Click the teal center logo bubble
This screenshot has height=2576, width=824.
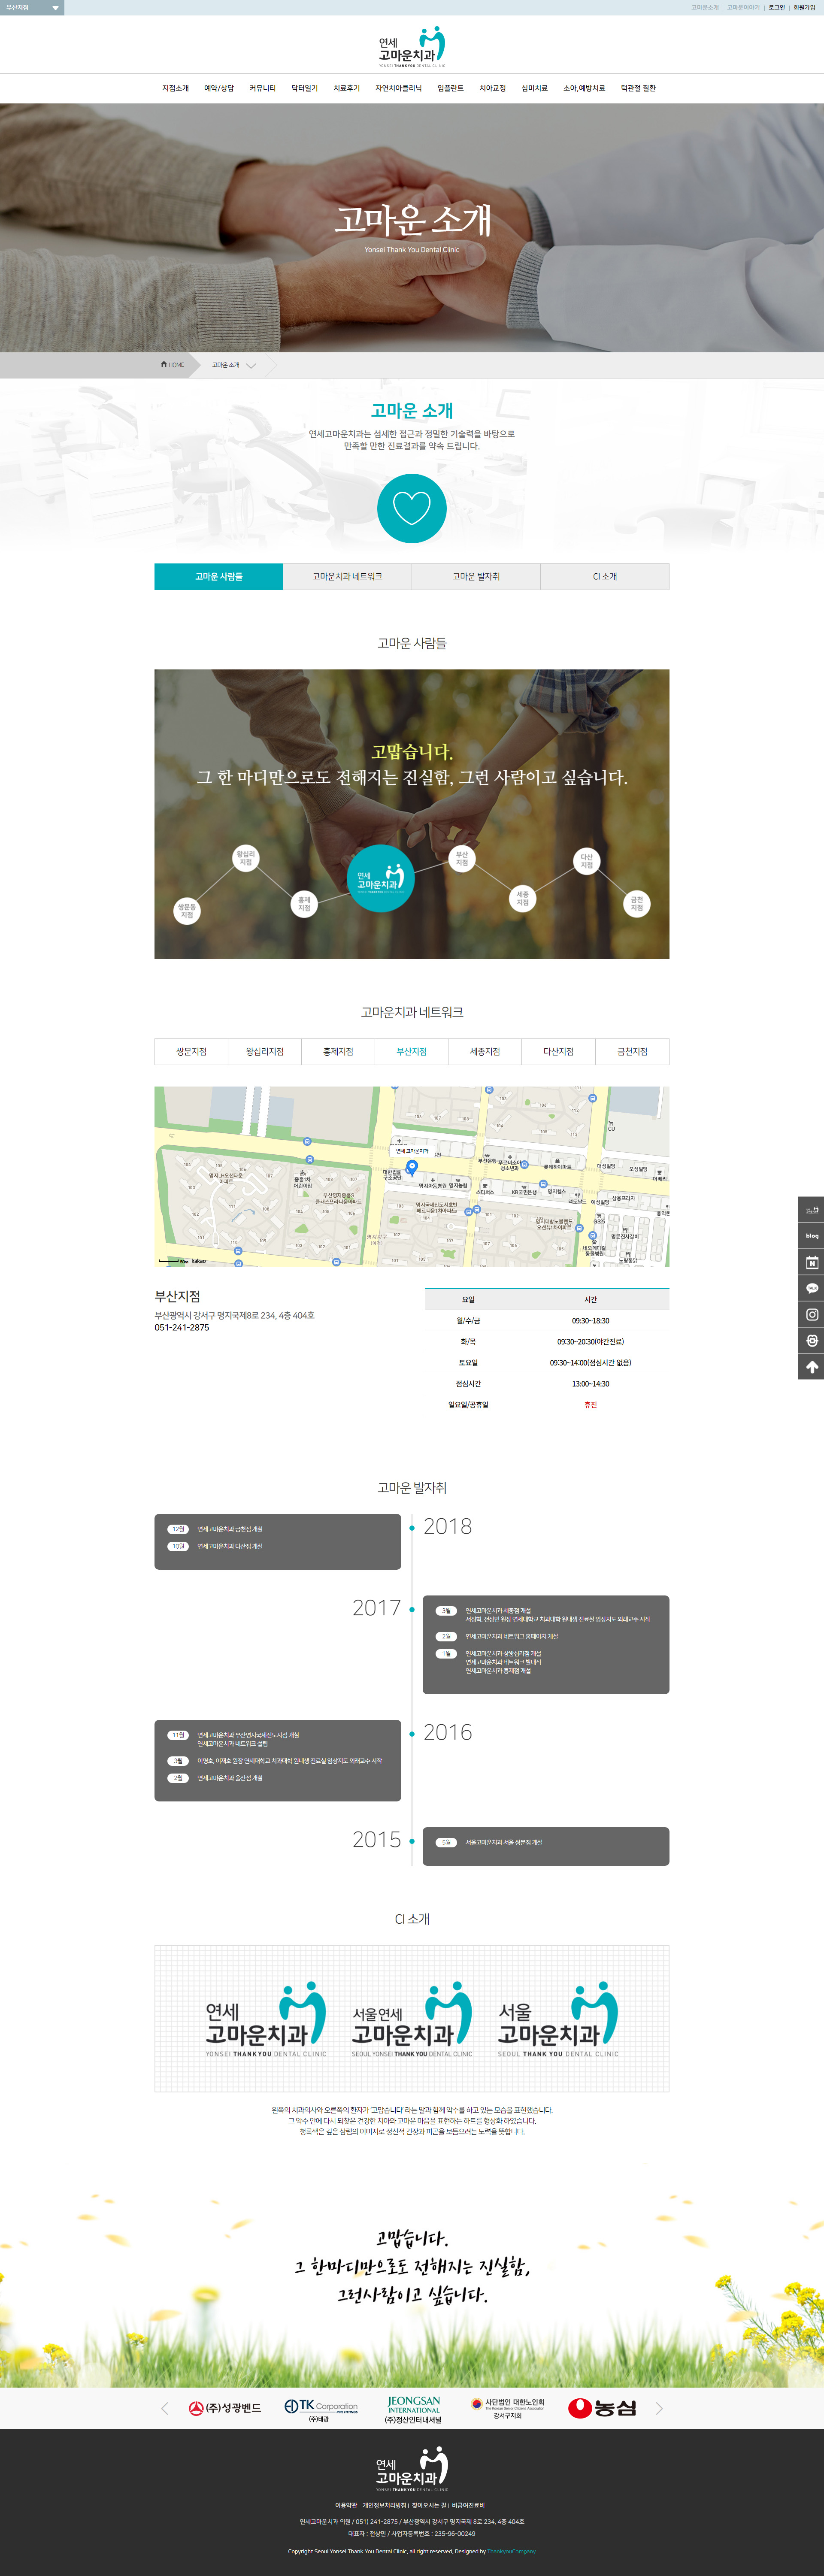tap(381, 878)
